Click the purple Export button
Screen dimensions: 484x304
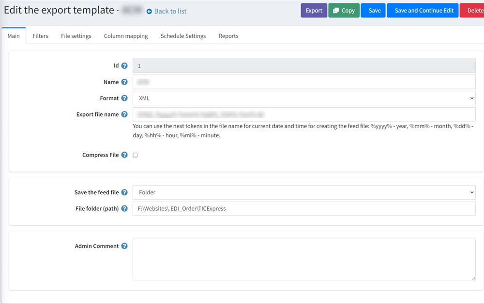pos(314,11)
